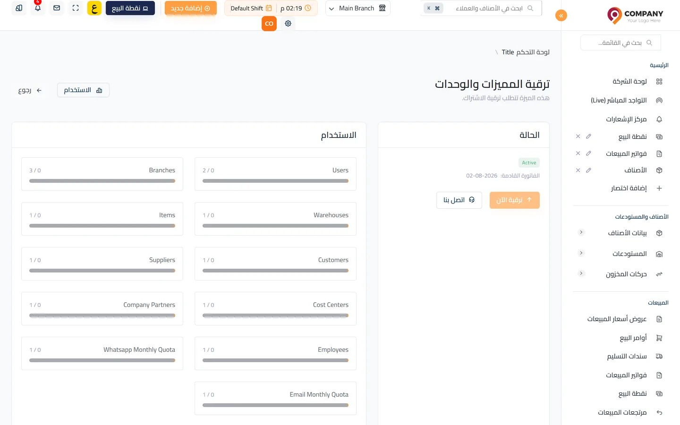Click the ترقية الآن upgrade button
The height and width of the screenshot is (425, 680).
pyautogui.click(x=514, y=200)
